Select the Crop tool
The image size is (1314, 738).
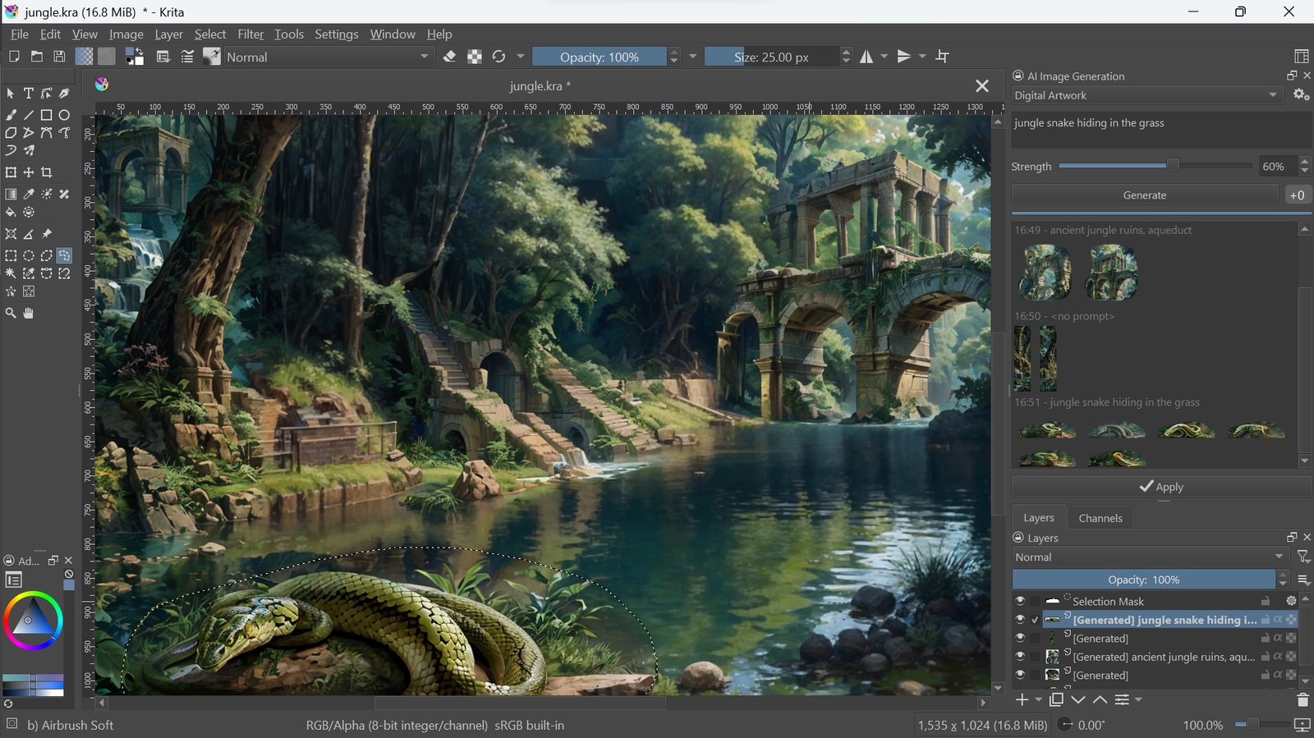click(47, 172)
